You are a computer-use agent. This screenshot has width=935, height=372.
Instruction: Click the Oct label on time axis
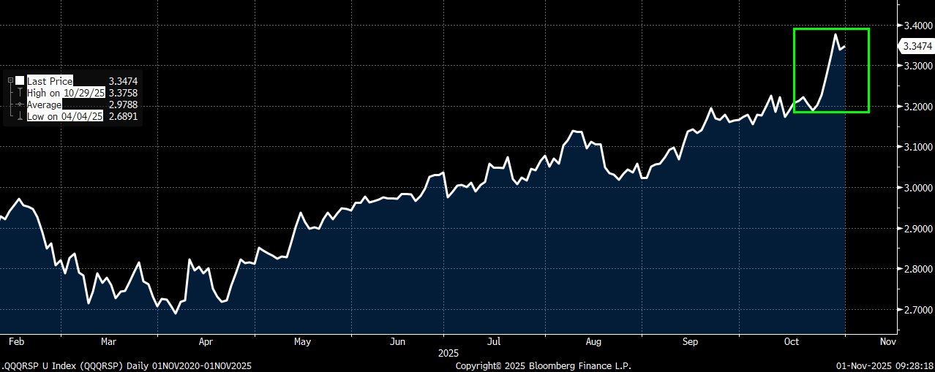(x=791, y=341)
